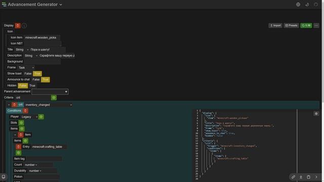Download the JSON output icon
Viewport: 324px width, 182px height.
[x=301, y=177]
